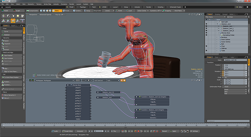This screenshot has width=251, height=137.
Task: Run Item Rotation match command
Action: point(12,58)
